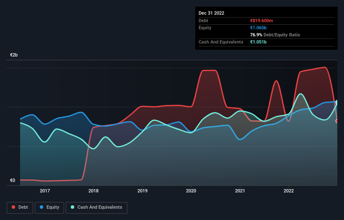Click the red Debt endpoint marker
This screenshot has height=220, width=344.
point(337,121)
